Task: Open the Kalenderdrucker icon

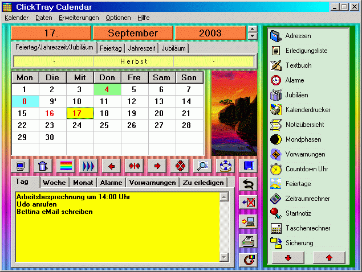Action: (276, 110)
